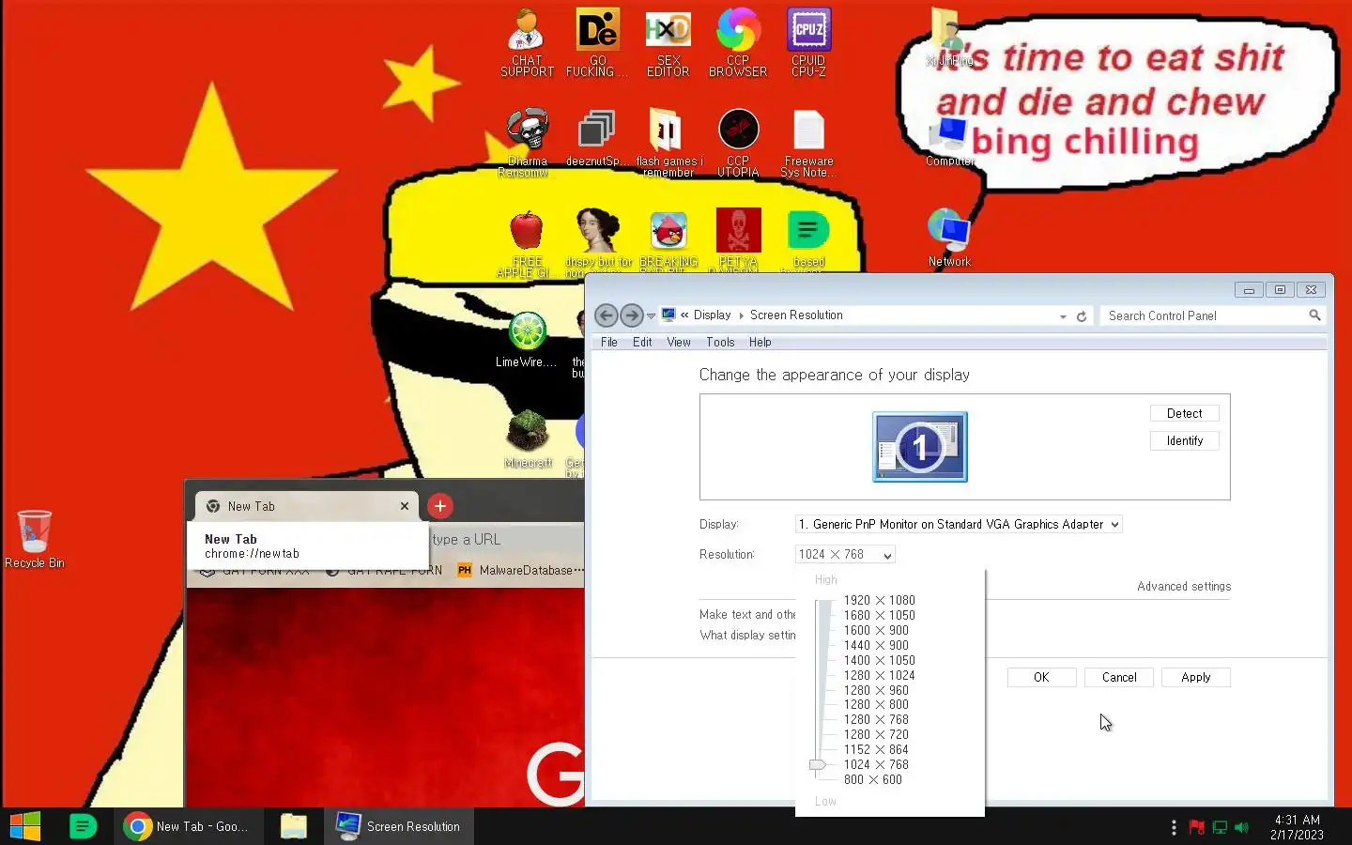Click the Detect button

pos(1184,414)
